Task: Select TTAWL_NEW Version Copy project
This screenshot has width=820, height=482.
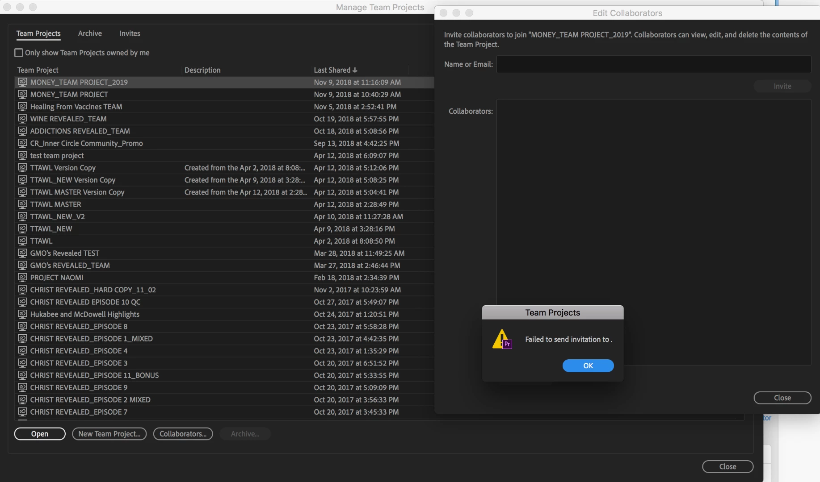Action: [224, 180]
